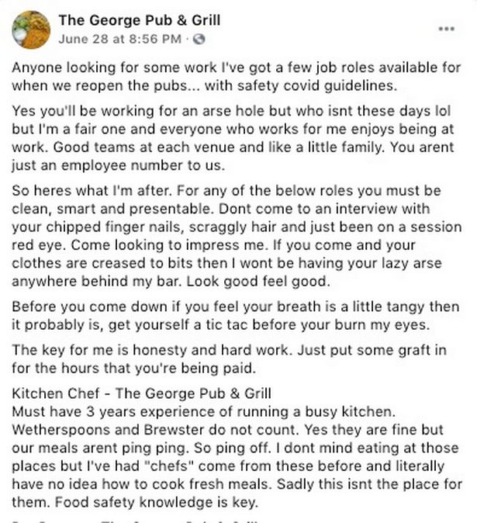
Task: Click the quoted word "chefs" in the post
Action: (170, 466)
